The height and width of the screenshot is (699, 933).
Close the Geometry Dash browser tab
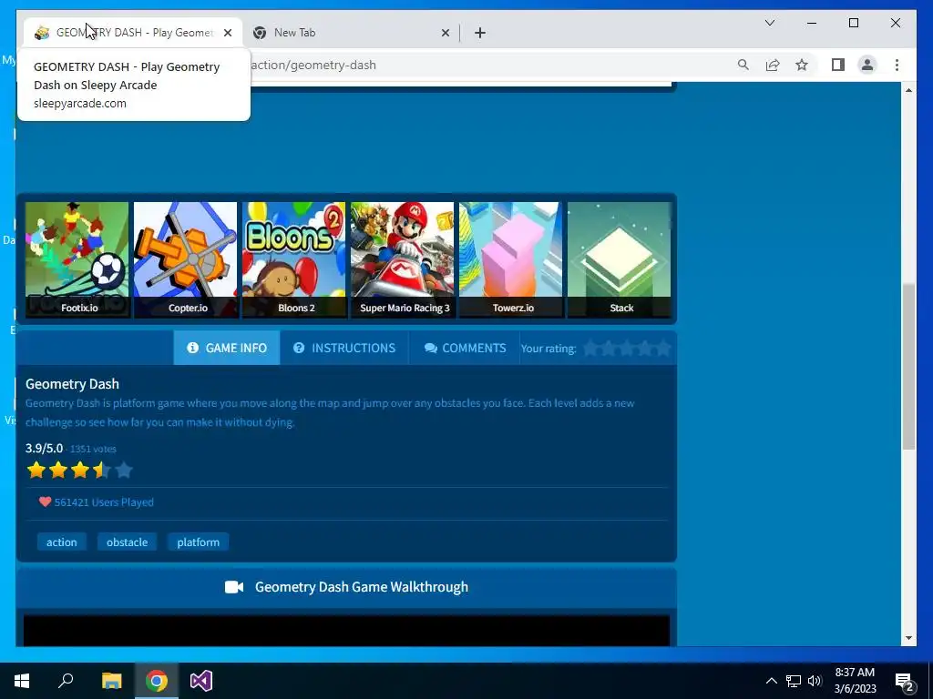(x=227, y=33)
